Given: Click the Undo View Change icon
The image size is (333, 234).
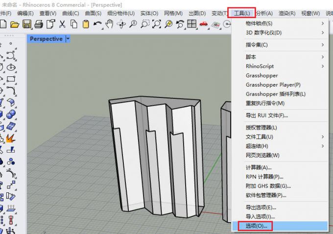Looking at the screenshot, I should [180, 24].
